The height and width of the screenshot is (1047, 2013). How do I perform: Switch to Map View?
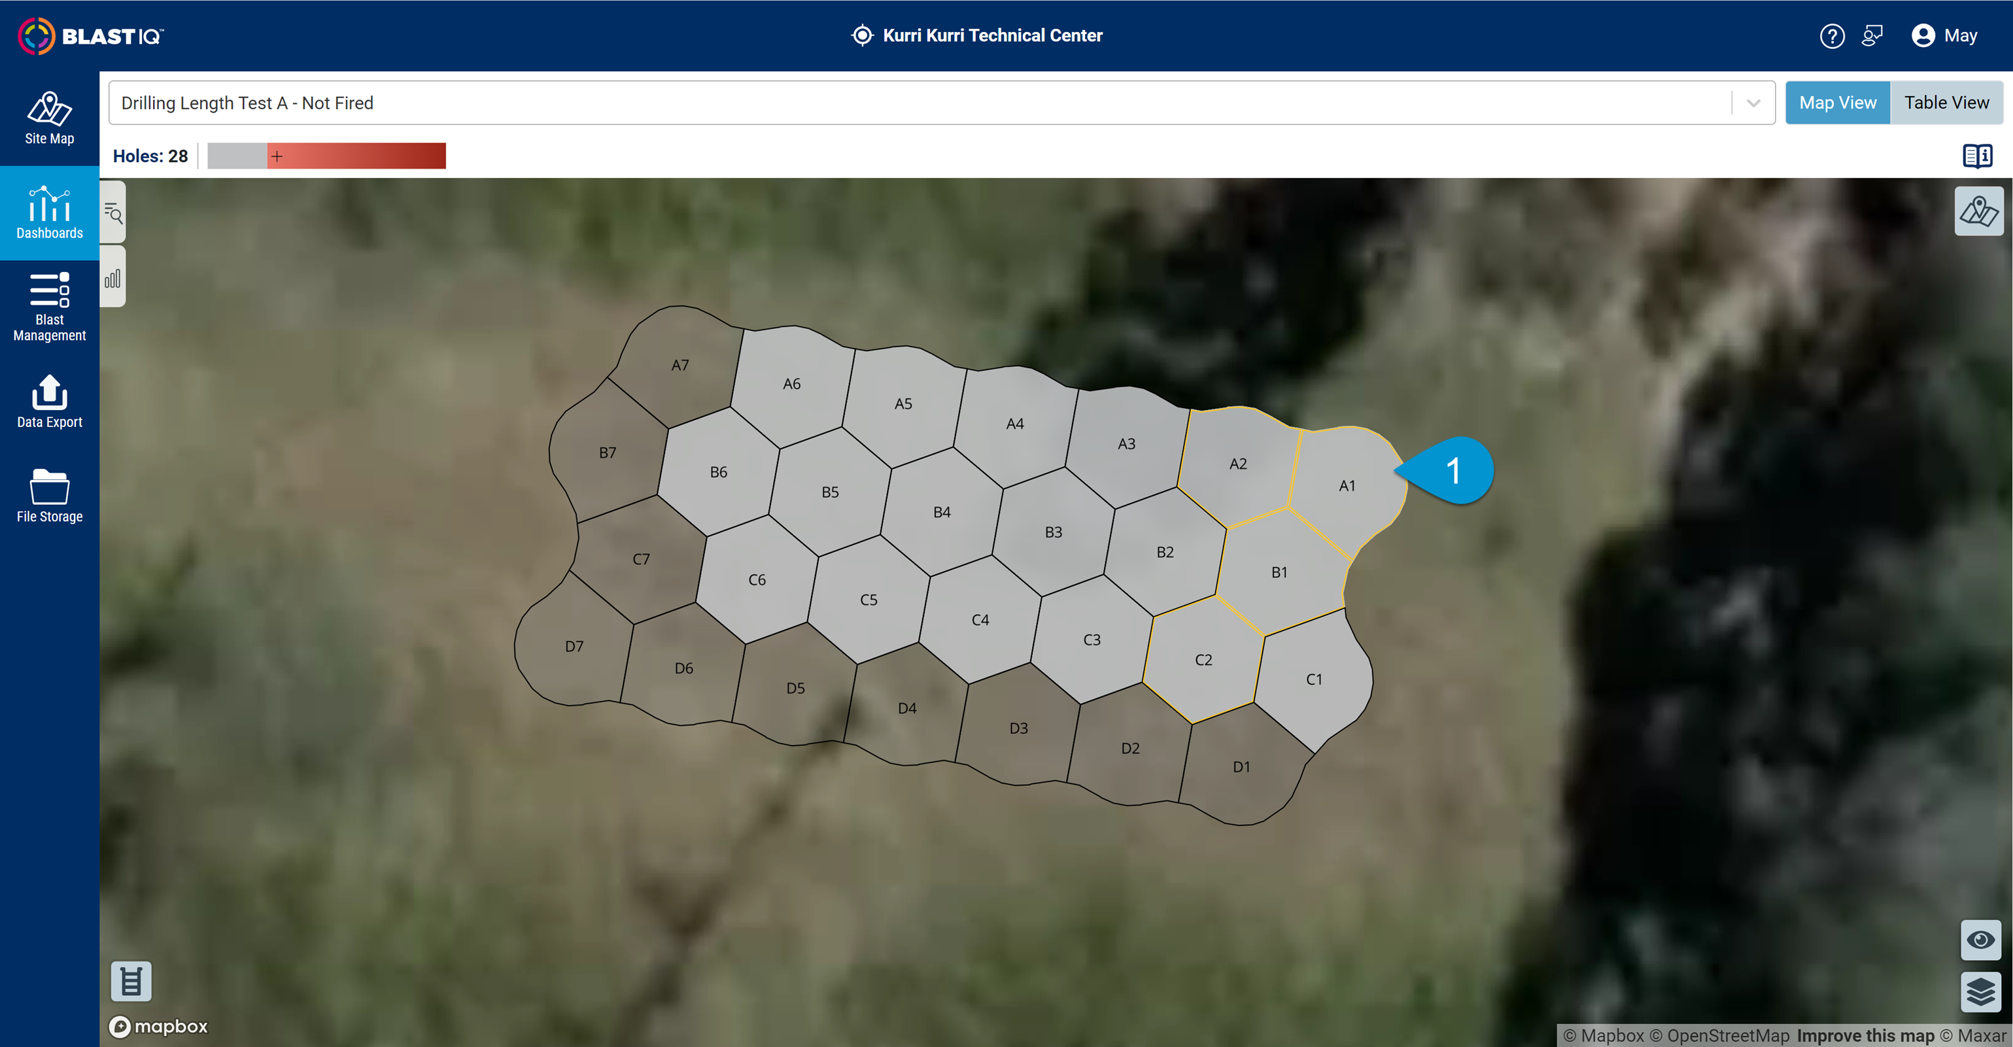[x=1837, y=103]
